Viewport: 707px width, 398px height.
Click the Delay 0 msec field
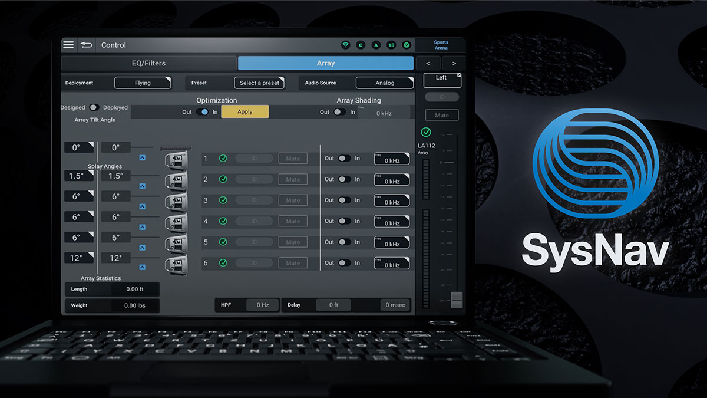[x=395, y=305]
